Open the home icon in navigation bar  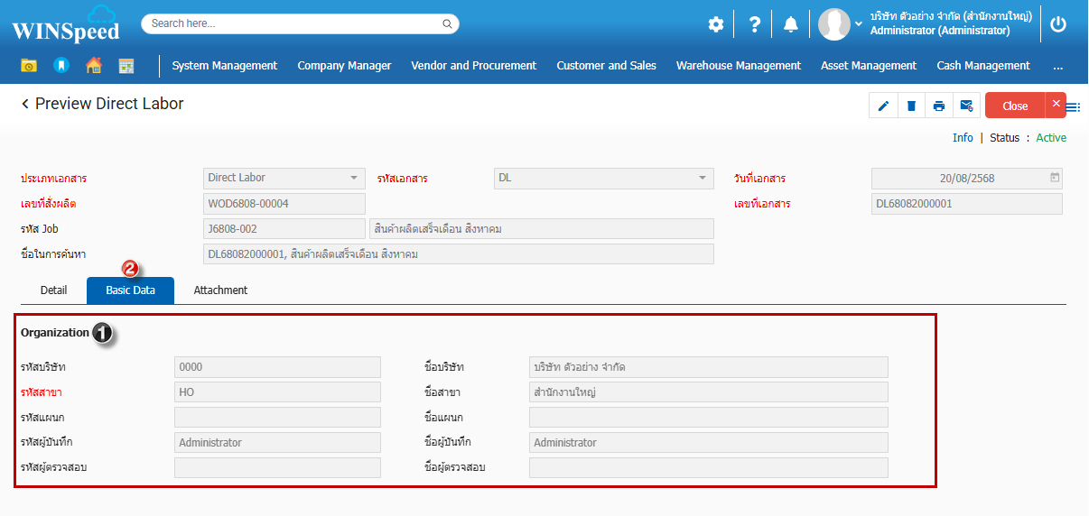[x=93, y=65]
